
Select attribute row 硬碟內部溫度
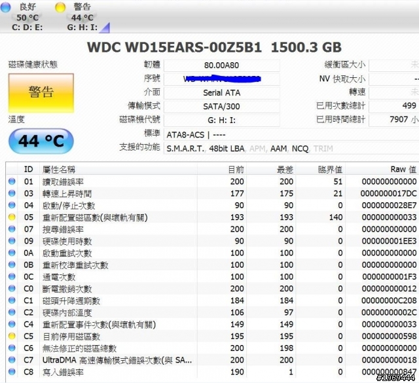[x=212, y=312]
